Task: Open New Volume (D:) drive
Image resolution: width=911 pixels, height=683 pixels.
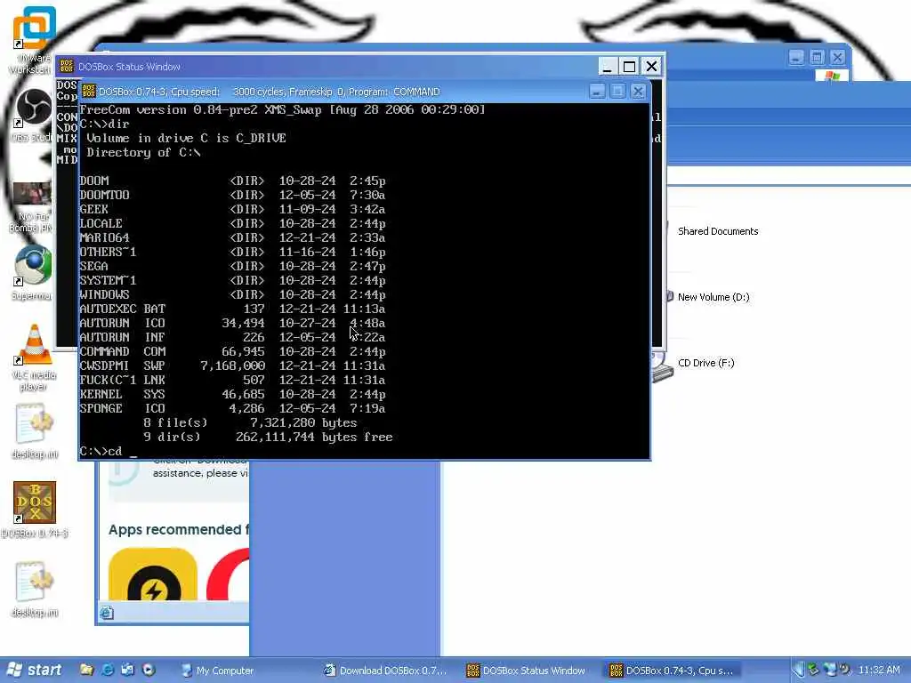Action: [713, 297]
